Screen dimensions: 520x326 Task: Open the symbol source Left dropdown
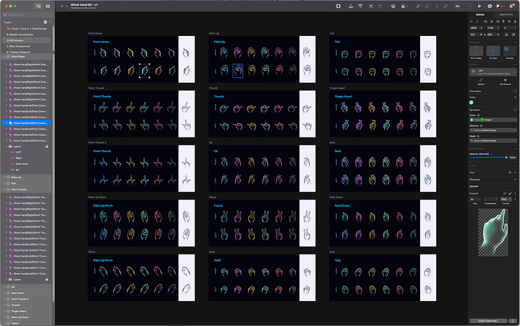pyautogui.click(x=493, y=72)
